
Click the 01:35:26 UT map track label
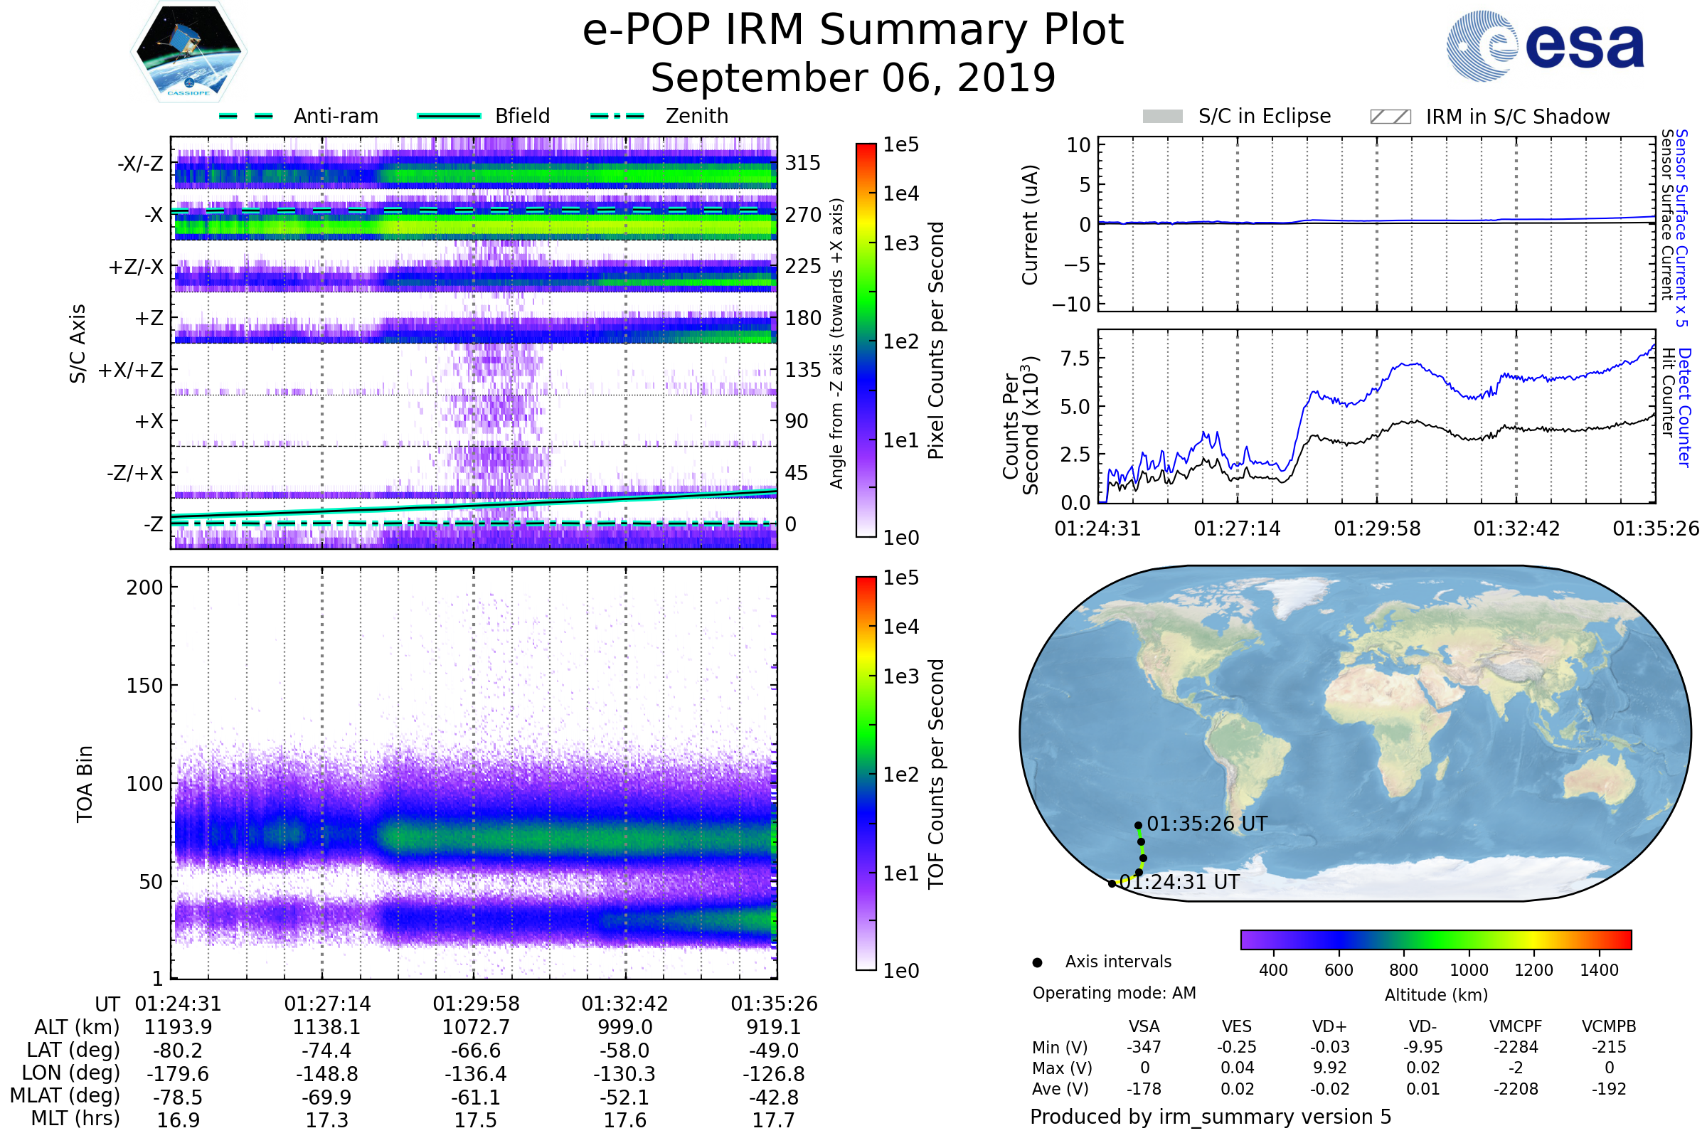tap(1207, 824)
